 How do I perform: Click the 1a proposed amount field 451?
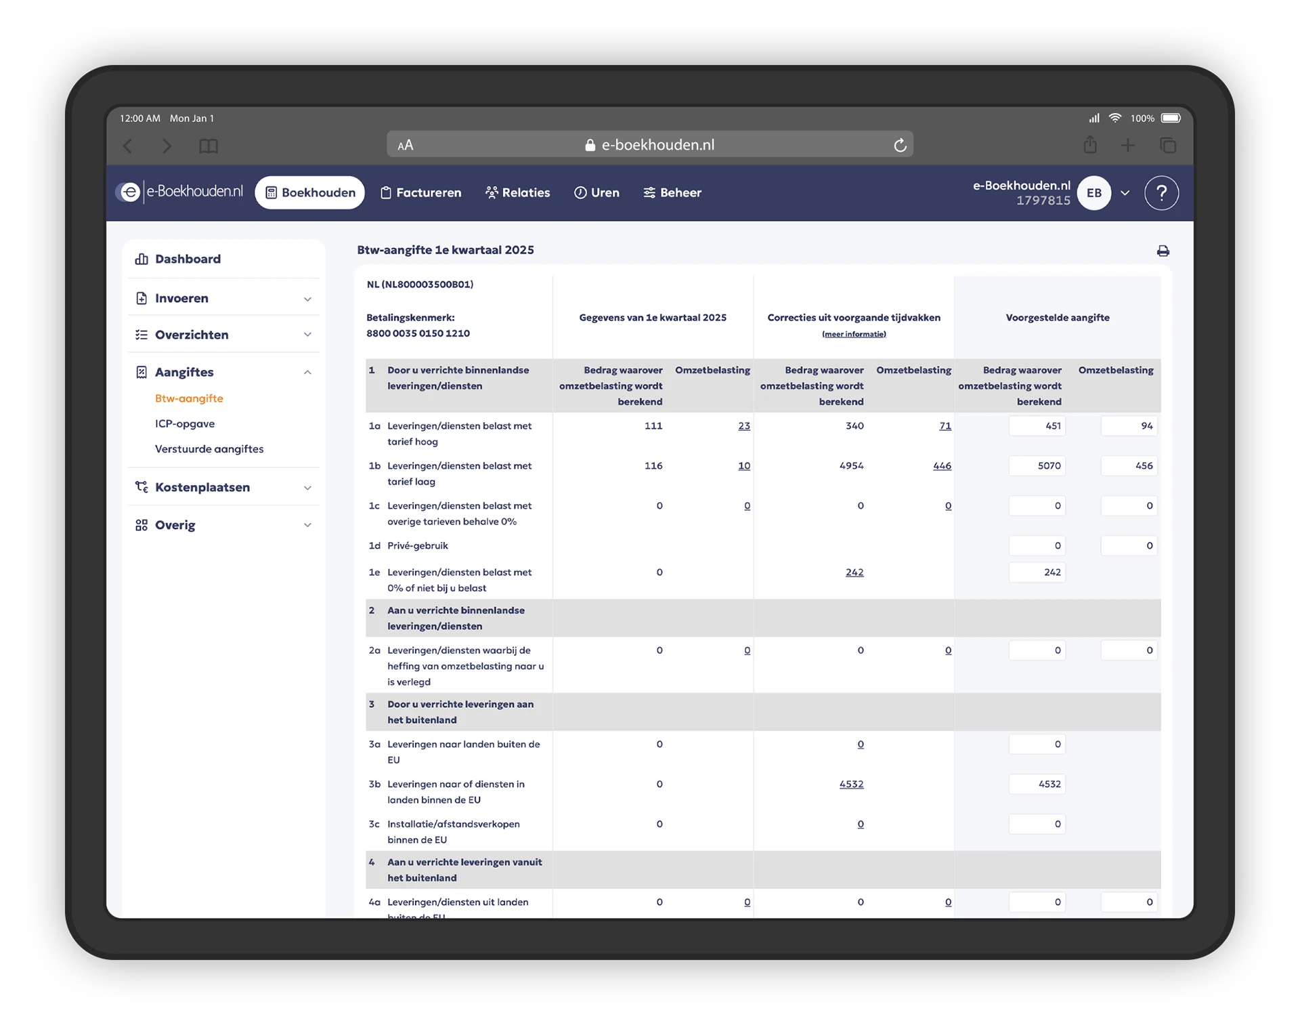[x=1037, y=426]
